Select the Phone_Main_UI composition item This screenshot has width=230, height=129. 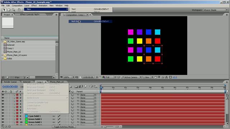(14, 52)
